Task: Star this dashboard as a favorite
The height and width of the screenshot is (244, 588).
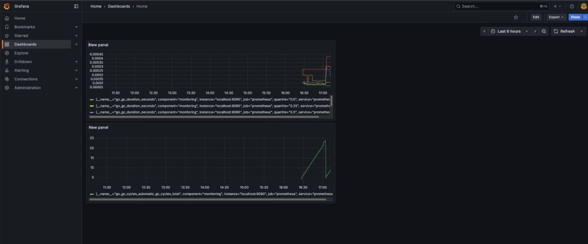Action: pyautogui.click(x=516, y=17)
